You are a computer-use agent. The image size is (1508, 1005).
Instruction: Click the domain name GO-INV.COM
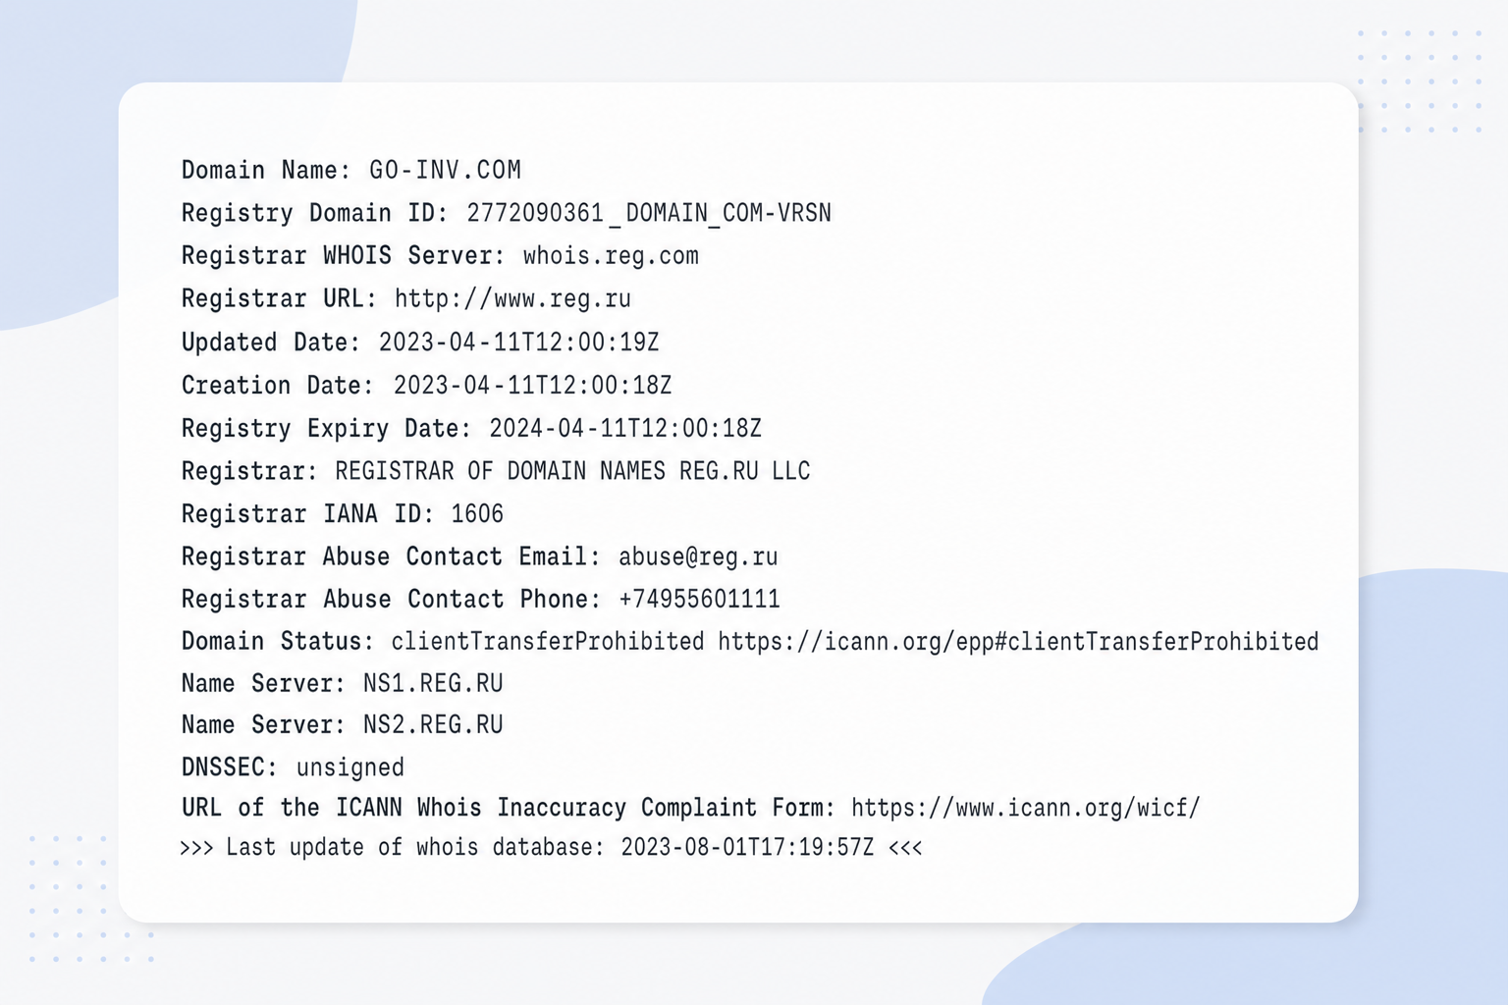click(445, 171)
